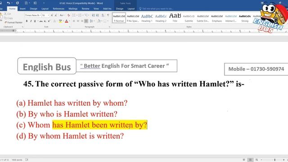Increase the paragraph indent
The height and width of the screenshot is (162, 288).
[97, 15]
